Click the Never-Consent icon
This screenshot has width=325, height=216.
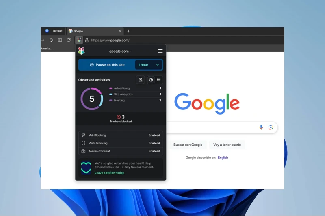click(x=83, y=151)
